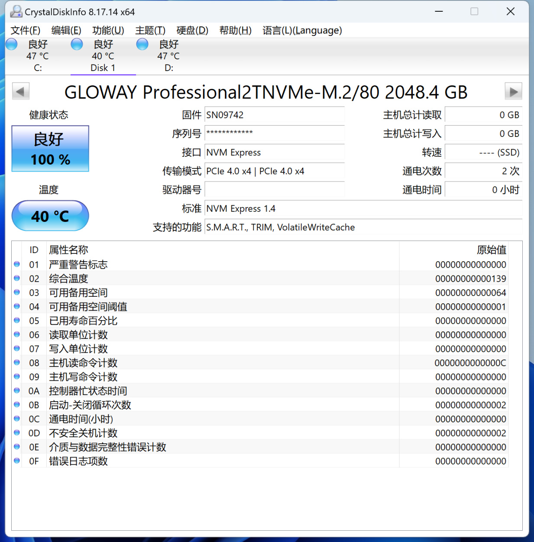Viewport: 534px width, 542px height.
Task: Open the 主题(T) menu
Action: click(x=150, y=30)
